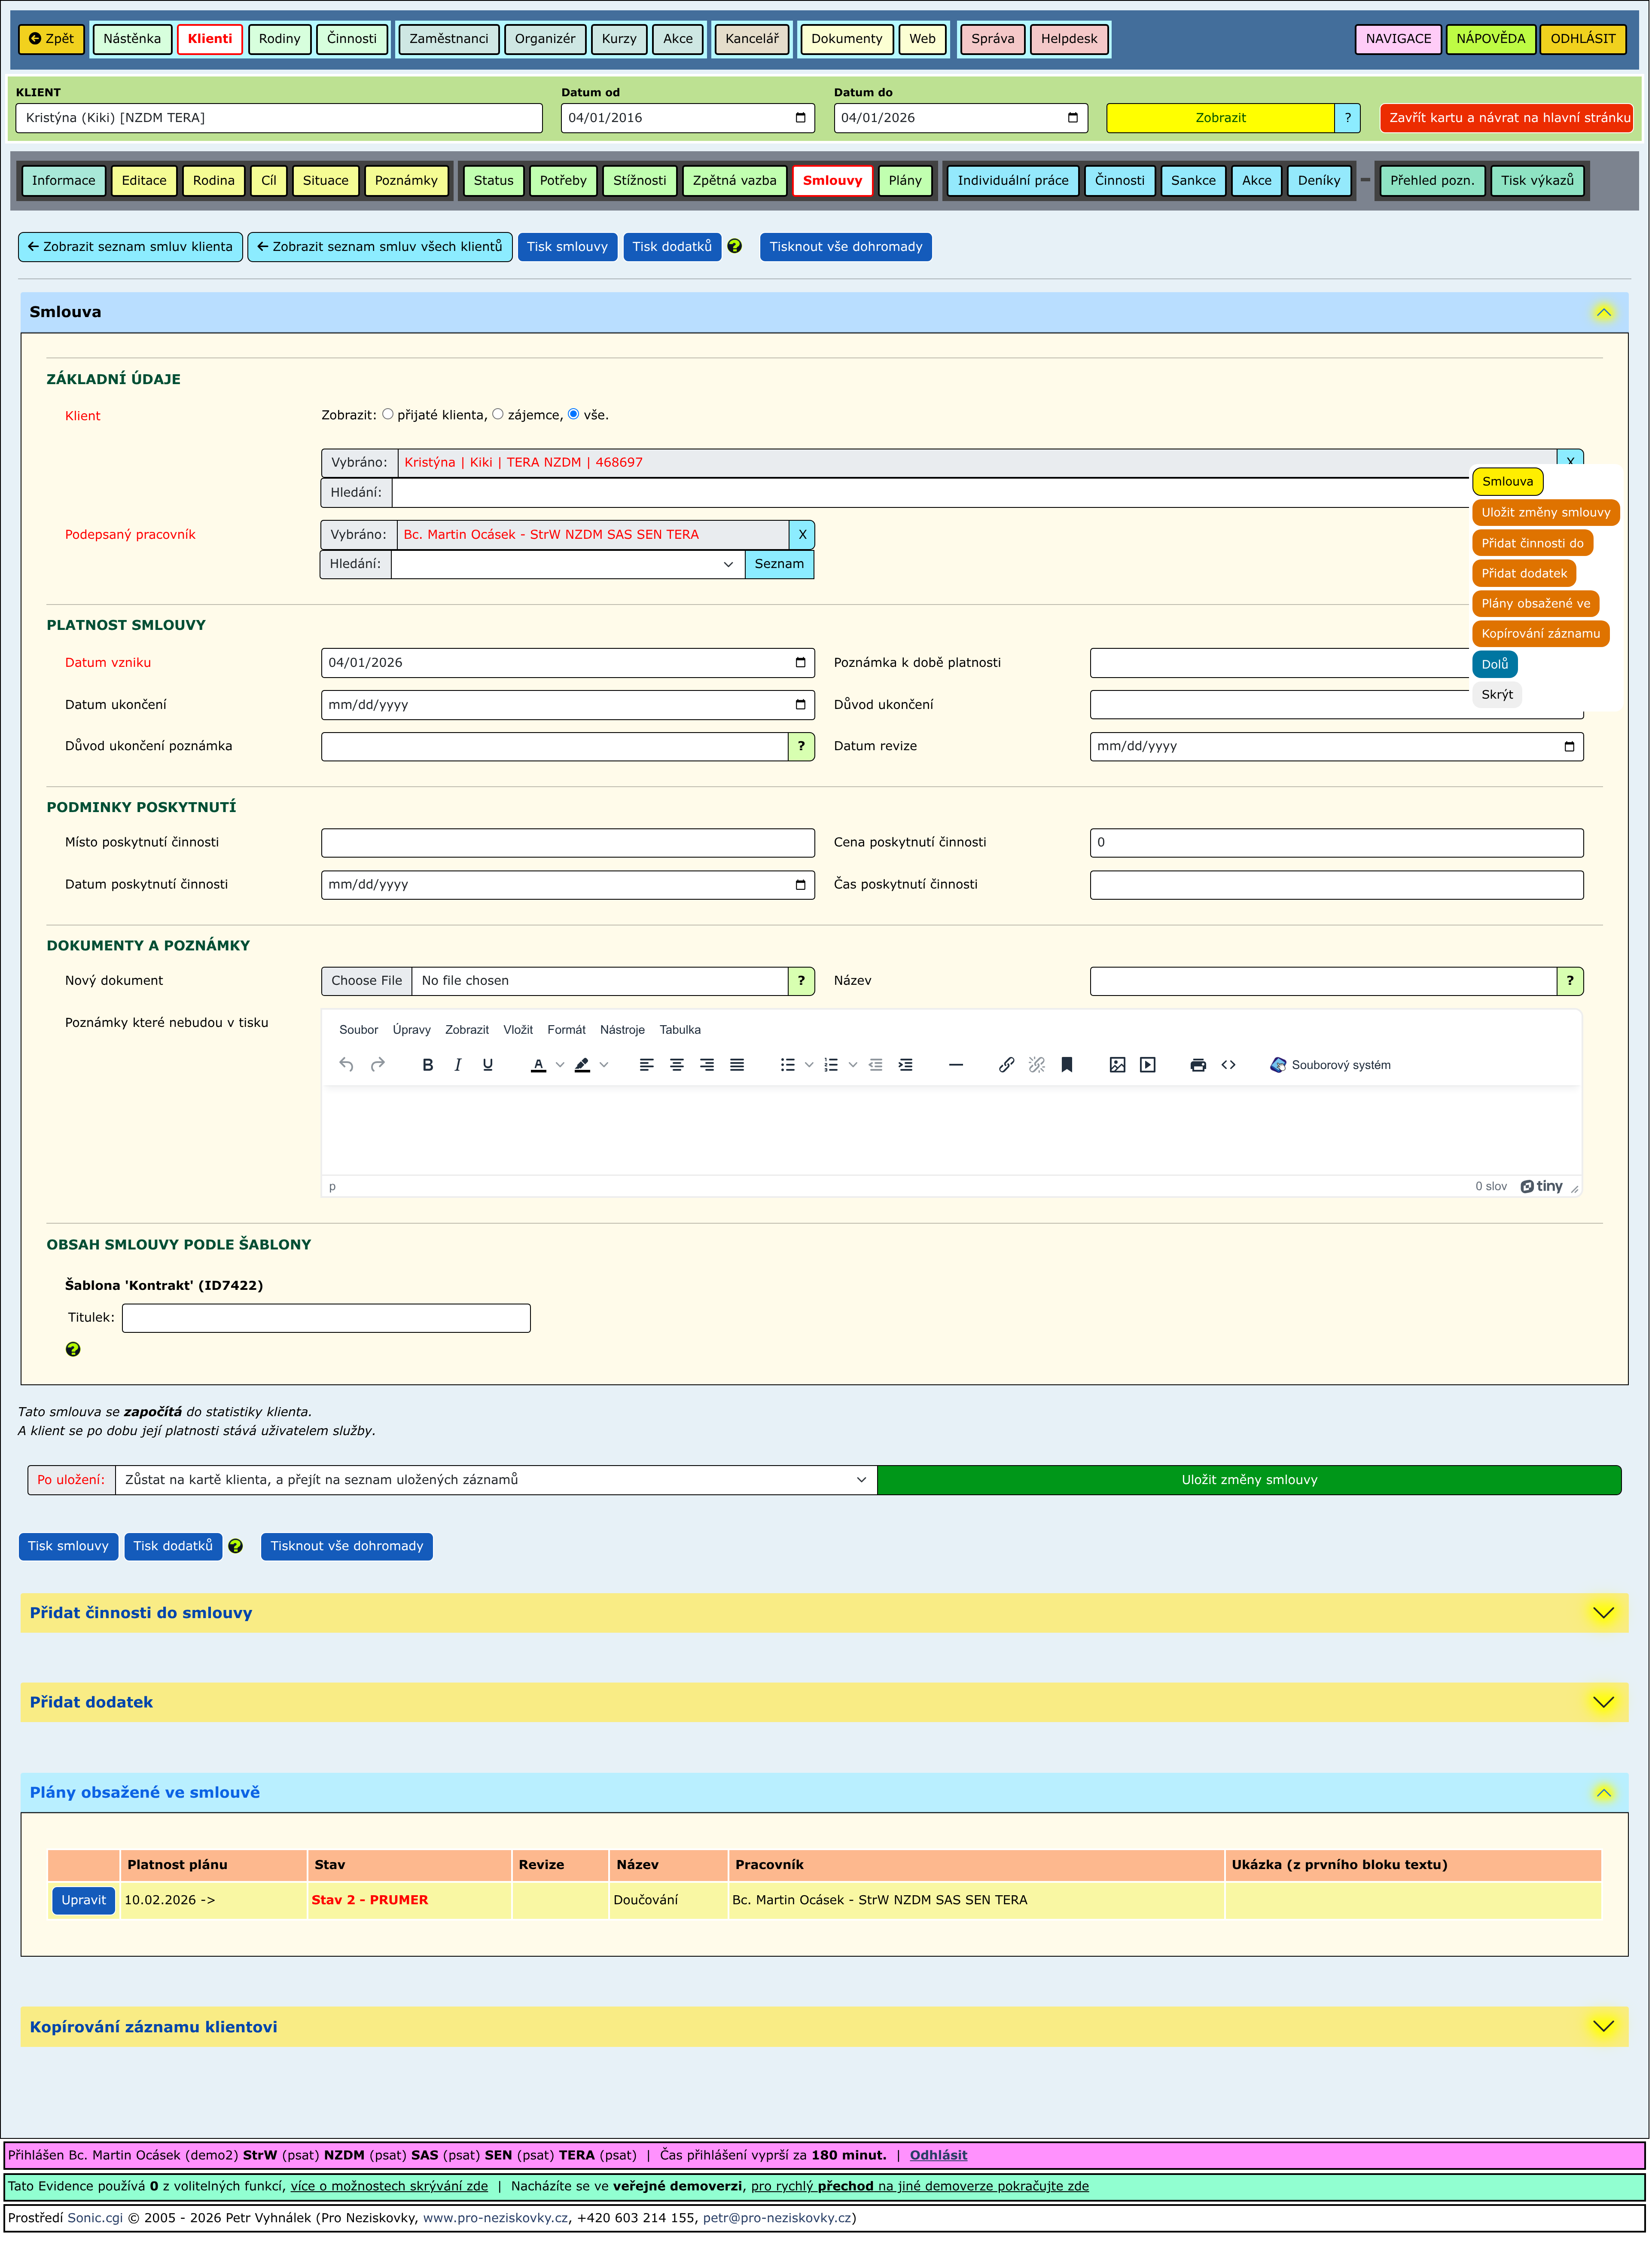Click Choose File for Nový dokument

click(x=367, y=981)
